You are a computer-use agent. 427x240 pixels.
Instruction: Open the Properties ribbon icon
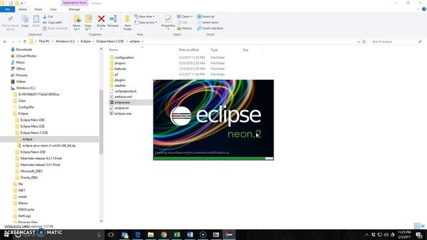coord(168,19)
